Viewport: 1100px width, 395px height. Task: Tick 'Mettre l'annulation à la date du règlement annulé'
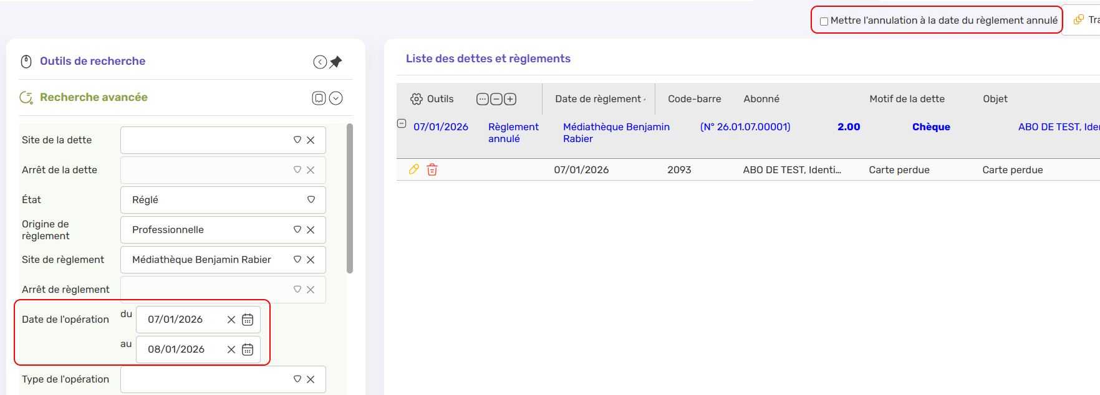click(824, 21)
